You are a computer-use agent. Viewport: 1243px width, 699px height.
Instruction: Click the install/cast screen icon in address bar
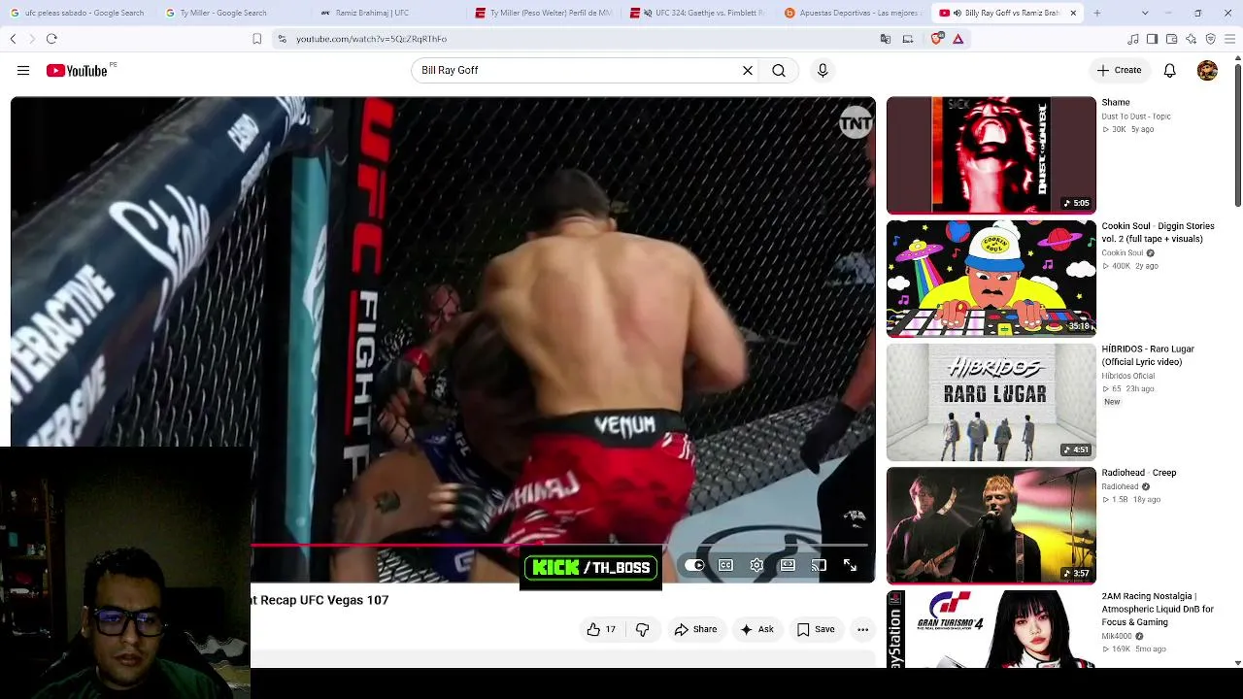coord(908,39)
